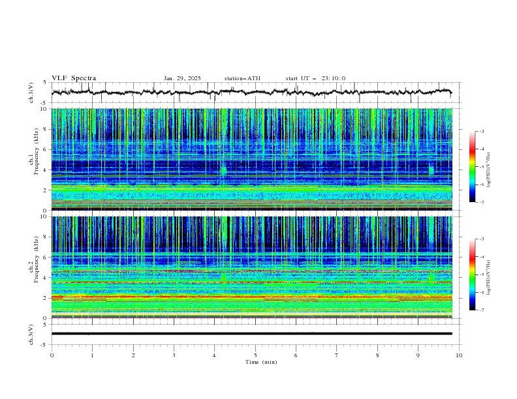Click the ch.1 voltage waveform trace
This screenshot has height=399, width=517.
pyautogui.click(x=251, y=92)
